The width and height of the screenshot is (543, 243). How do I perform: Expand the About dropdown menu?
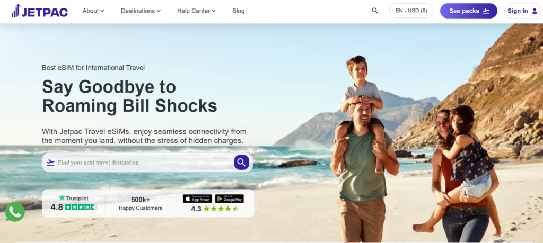click(93, 11)
